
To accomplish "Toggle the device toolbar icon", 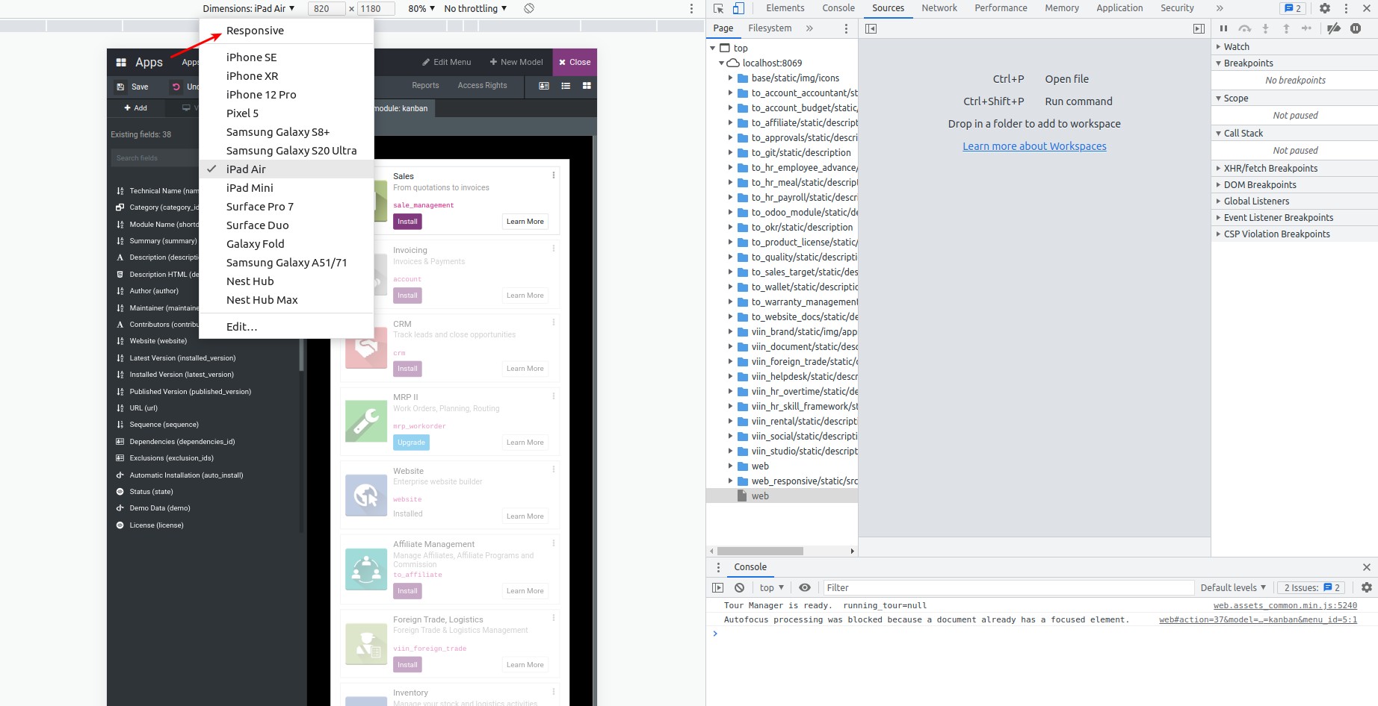I will click(x=738, y=8).
